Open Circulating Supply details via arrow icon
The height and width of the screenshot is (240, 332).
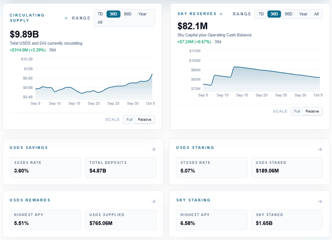66,18
